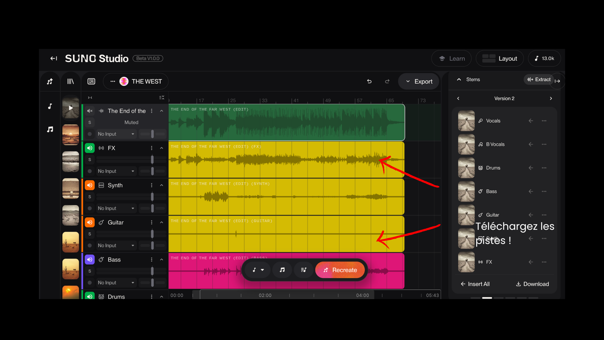This screenshot has height=340, width=604.
Task: Click FX track three-dot menu
Action: [152, 148]
